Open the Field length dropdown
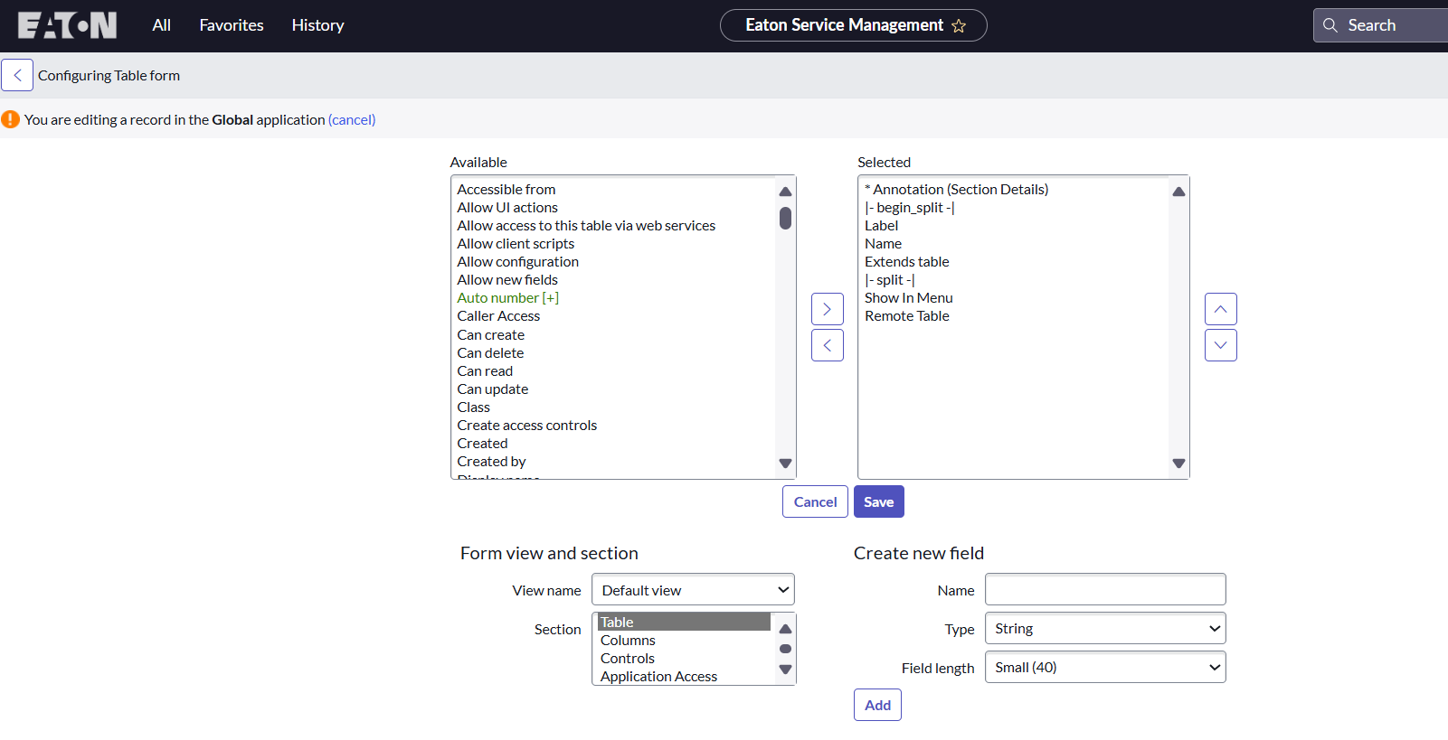Screen dimensions: 1448x740 click(1105, 668)
